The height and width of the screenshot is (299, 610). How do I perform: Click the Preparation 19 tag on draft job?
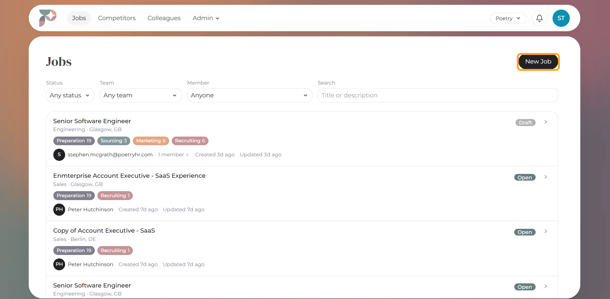[74, 141]
